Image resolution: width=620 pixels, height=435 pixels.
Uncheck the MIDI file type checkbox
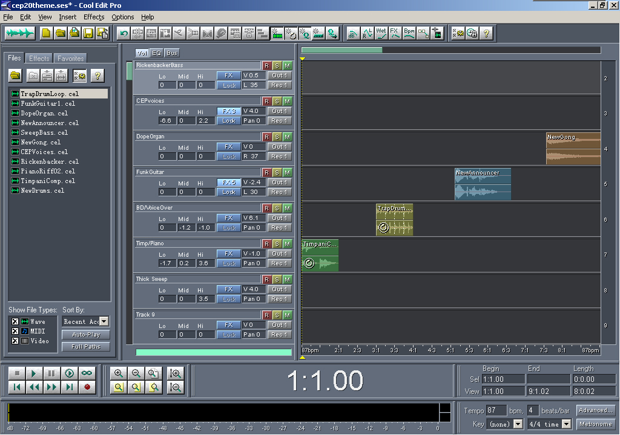[x=15, y=331]
